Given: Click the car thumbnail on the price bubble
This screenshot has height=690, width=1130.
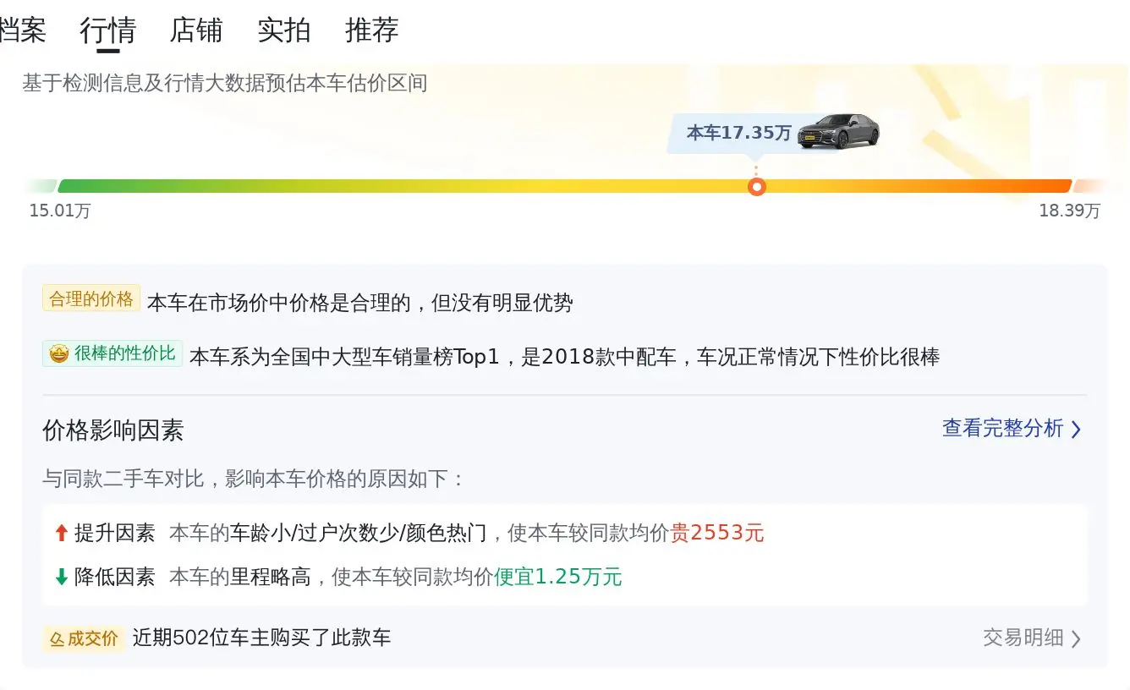Looking at the screenshot, I should tap(839, 131).
